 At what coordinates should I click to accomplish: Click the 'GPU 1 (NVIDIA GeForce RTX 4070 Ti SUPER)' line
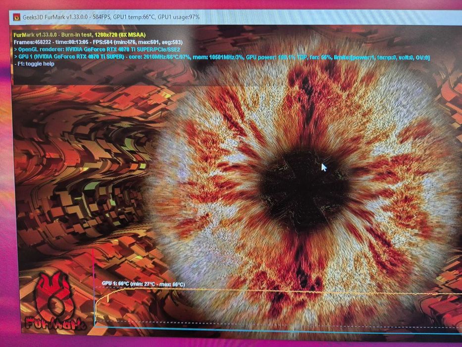[x=221, y=57]
